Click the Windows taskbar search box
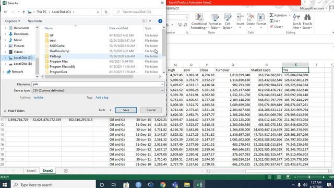The image size is (334, 188). tap(53, 184)
